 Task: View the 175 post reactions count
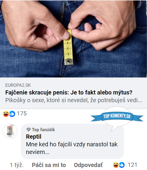coord(22,114)
